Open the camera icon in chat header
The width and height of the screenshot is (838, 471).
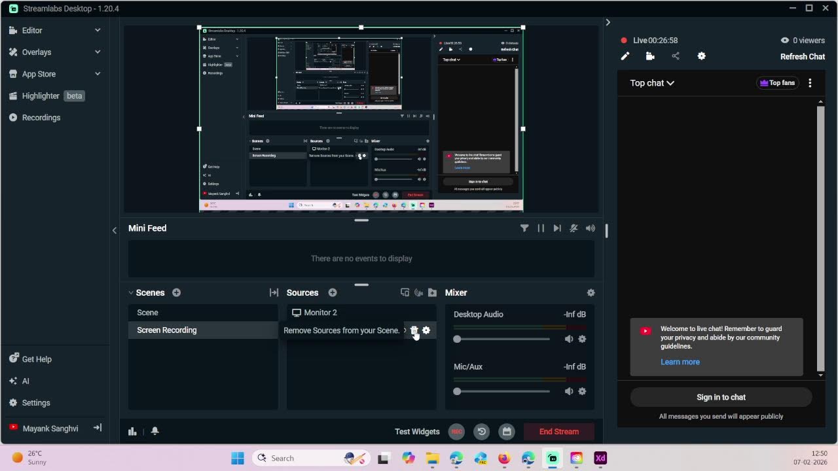(650, 56)
